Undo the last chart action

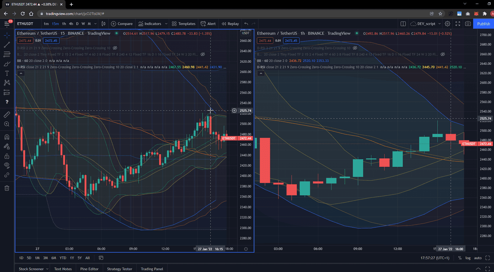(247, 24)
